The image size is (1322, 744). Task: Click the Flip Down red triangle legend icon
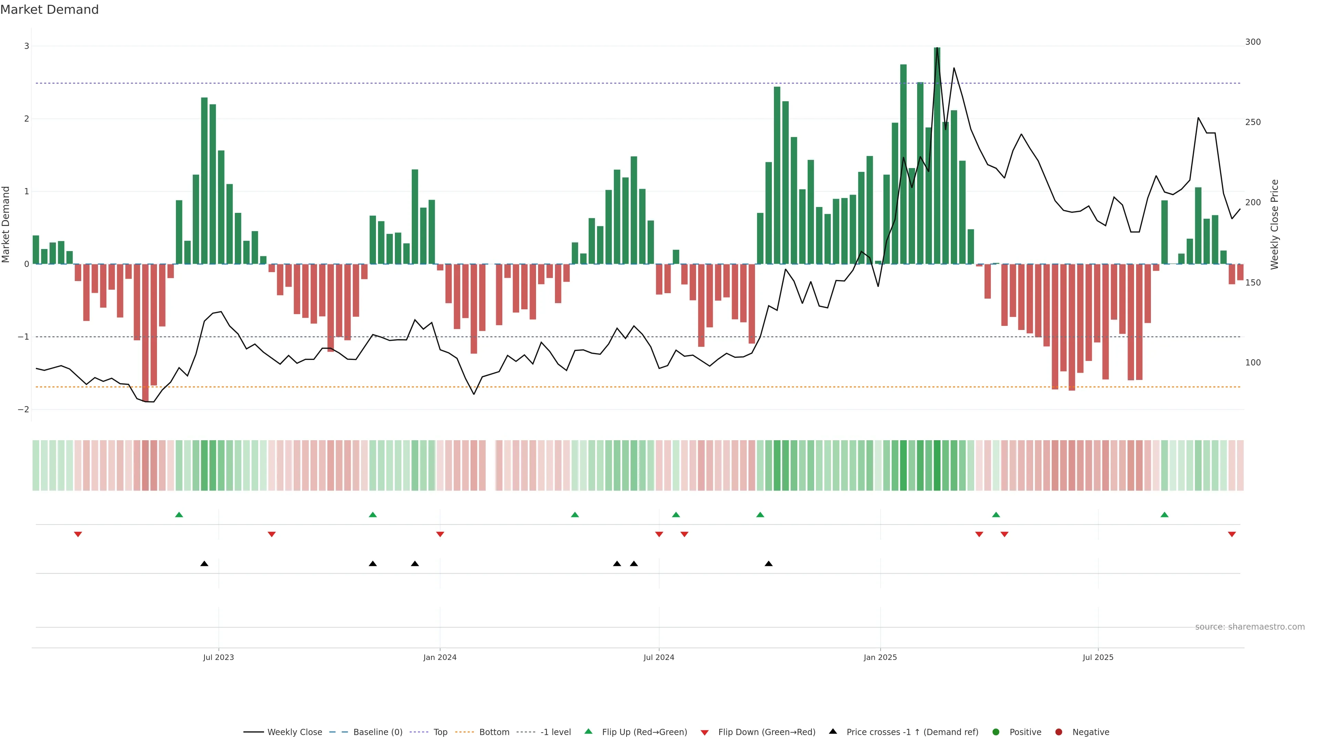(705, 733)
